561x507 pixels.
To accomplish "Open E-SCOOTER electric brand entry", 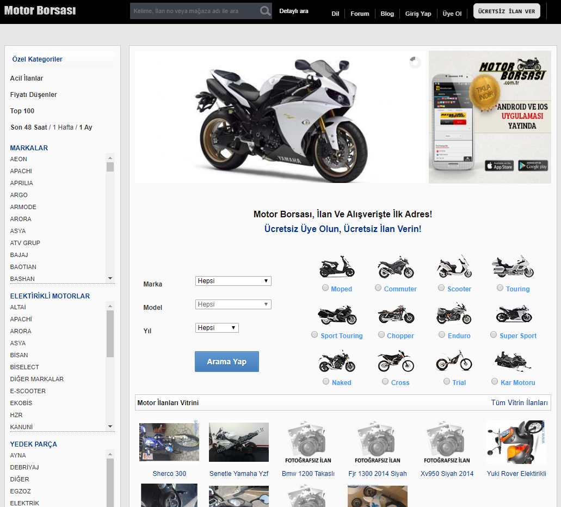I will pos(28,391).
